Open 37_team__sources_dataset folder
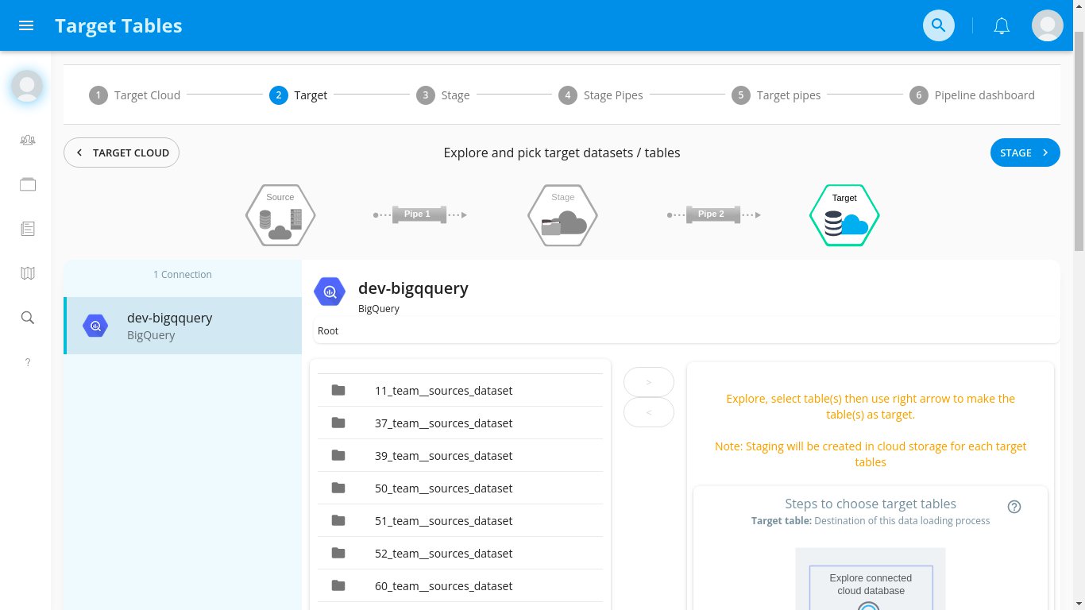The image size is (1085, 610). pyautogui.click(x=461, y=423)
